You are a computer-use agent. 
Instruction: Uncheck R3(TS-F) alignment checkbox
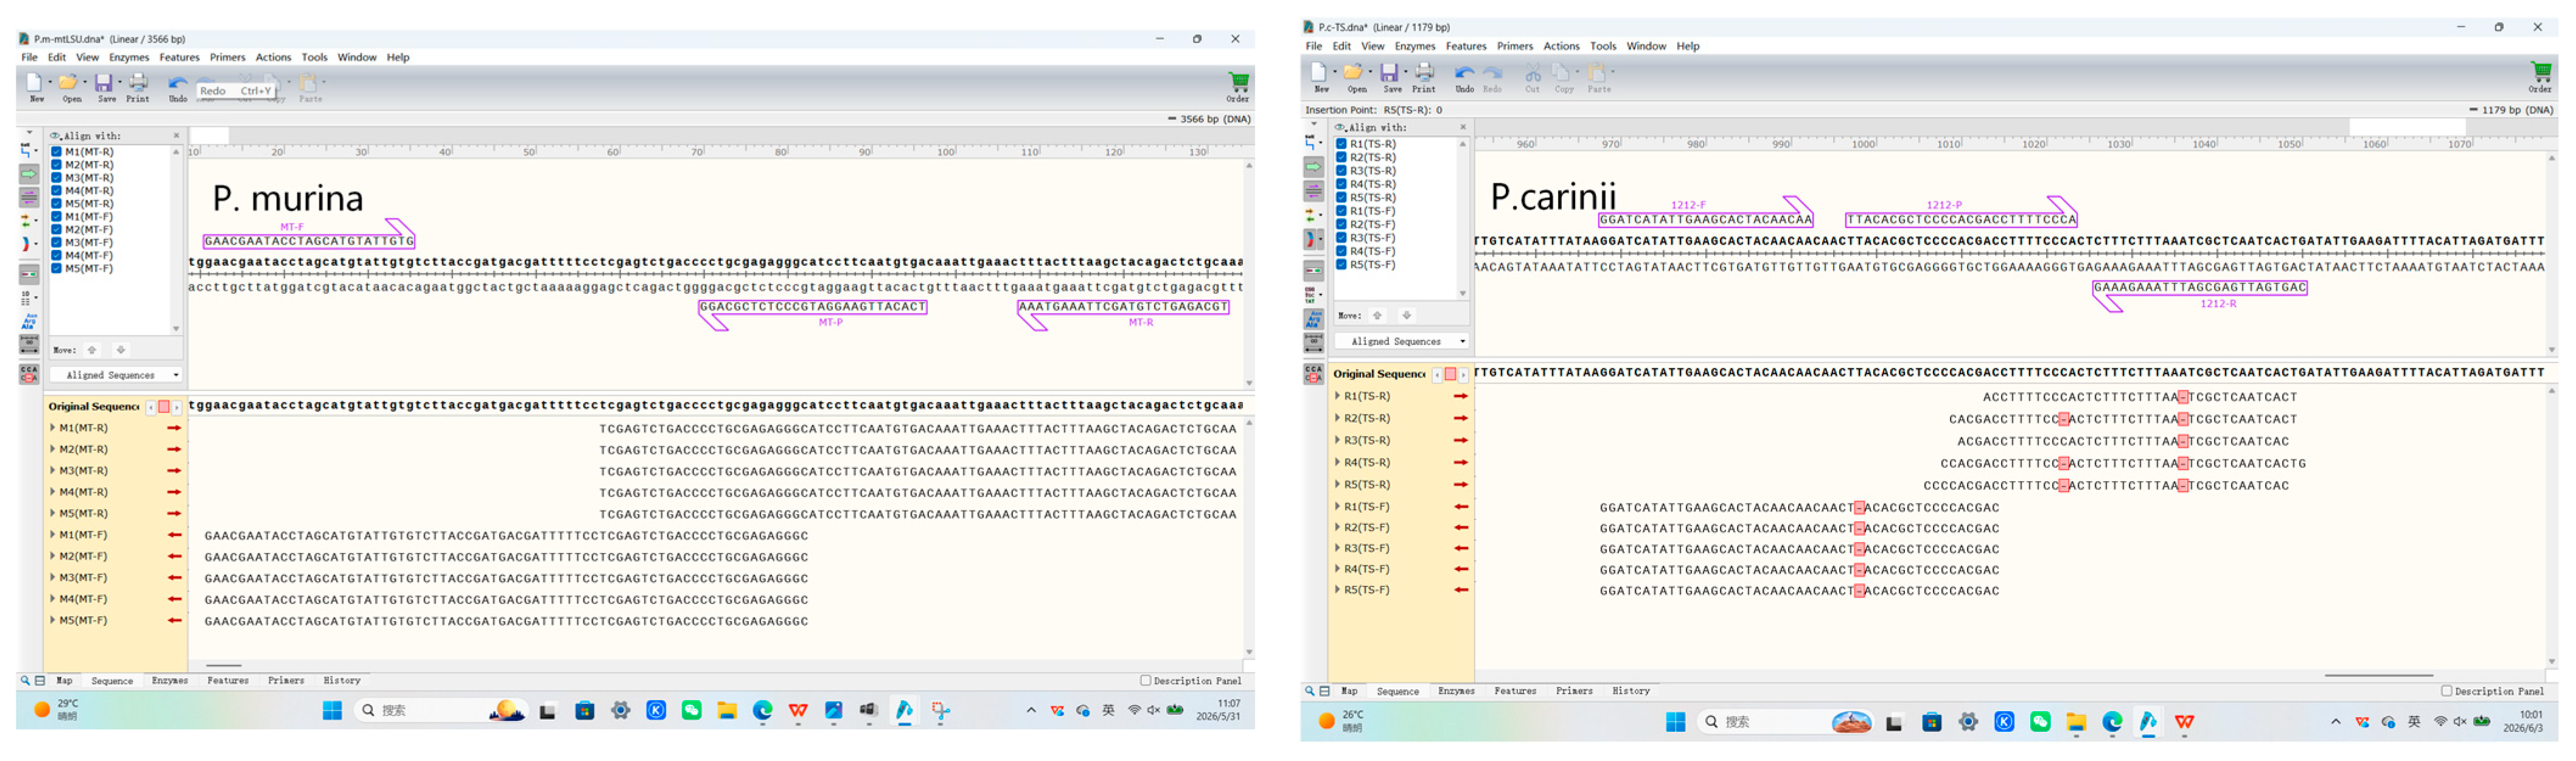coord(1341,238)
